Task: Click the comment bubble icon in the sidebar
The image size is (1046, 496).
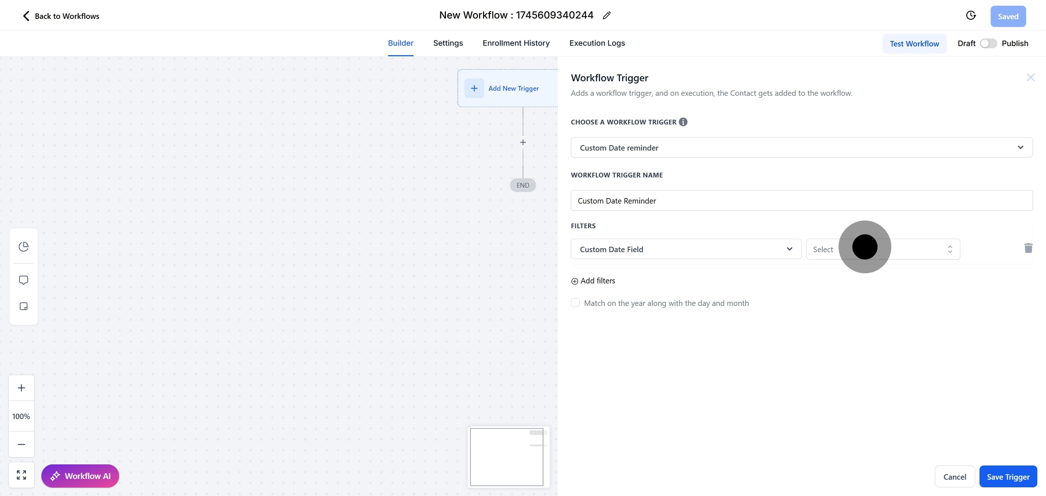Action: [24, 280]
